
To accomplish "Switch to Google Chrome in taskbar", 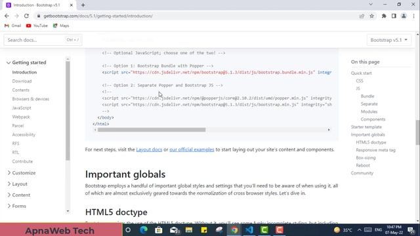I will 234,230.
